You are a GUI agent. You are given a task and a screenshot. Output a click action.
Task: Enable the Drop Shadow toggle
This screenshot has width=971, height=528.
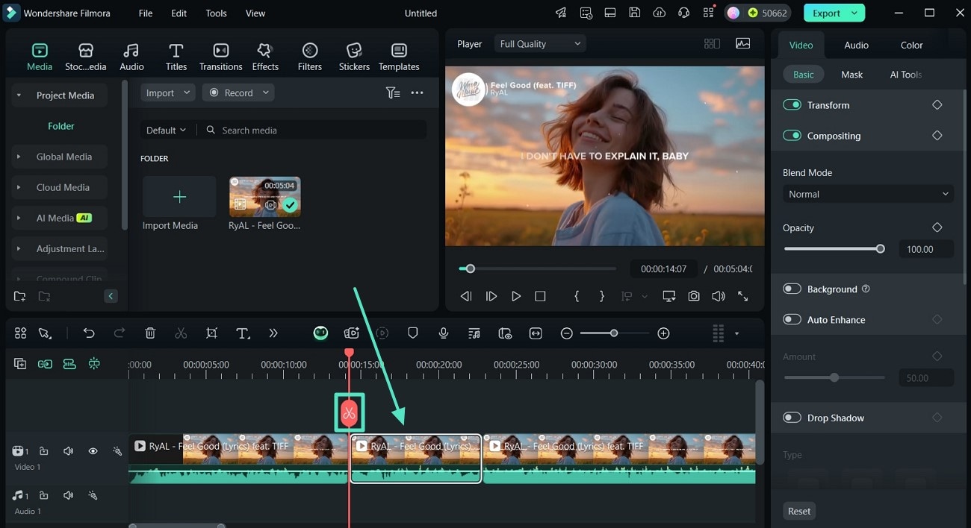792,418
